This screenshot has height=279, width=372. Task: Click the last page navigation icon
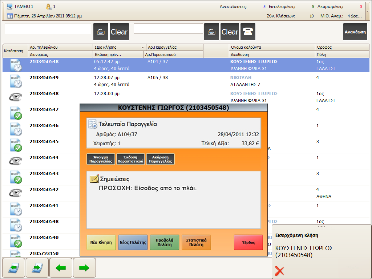pyautogui.click(x=37, y=268)
